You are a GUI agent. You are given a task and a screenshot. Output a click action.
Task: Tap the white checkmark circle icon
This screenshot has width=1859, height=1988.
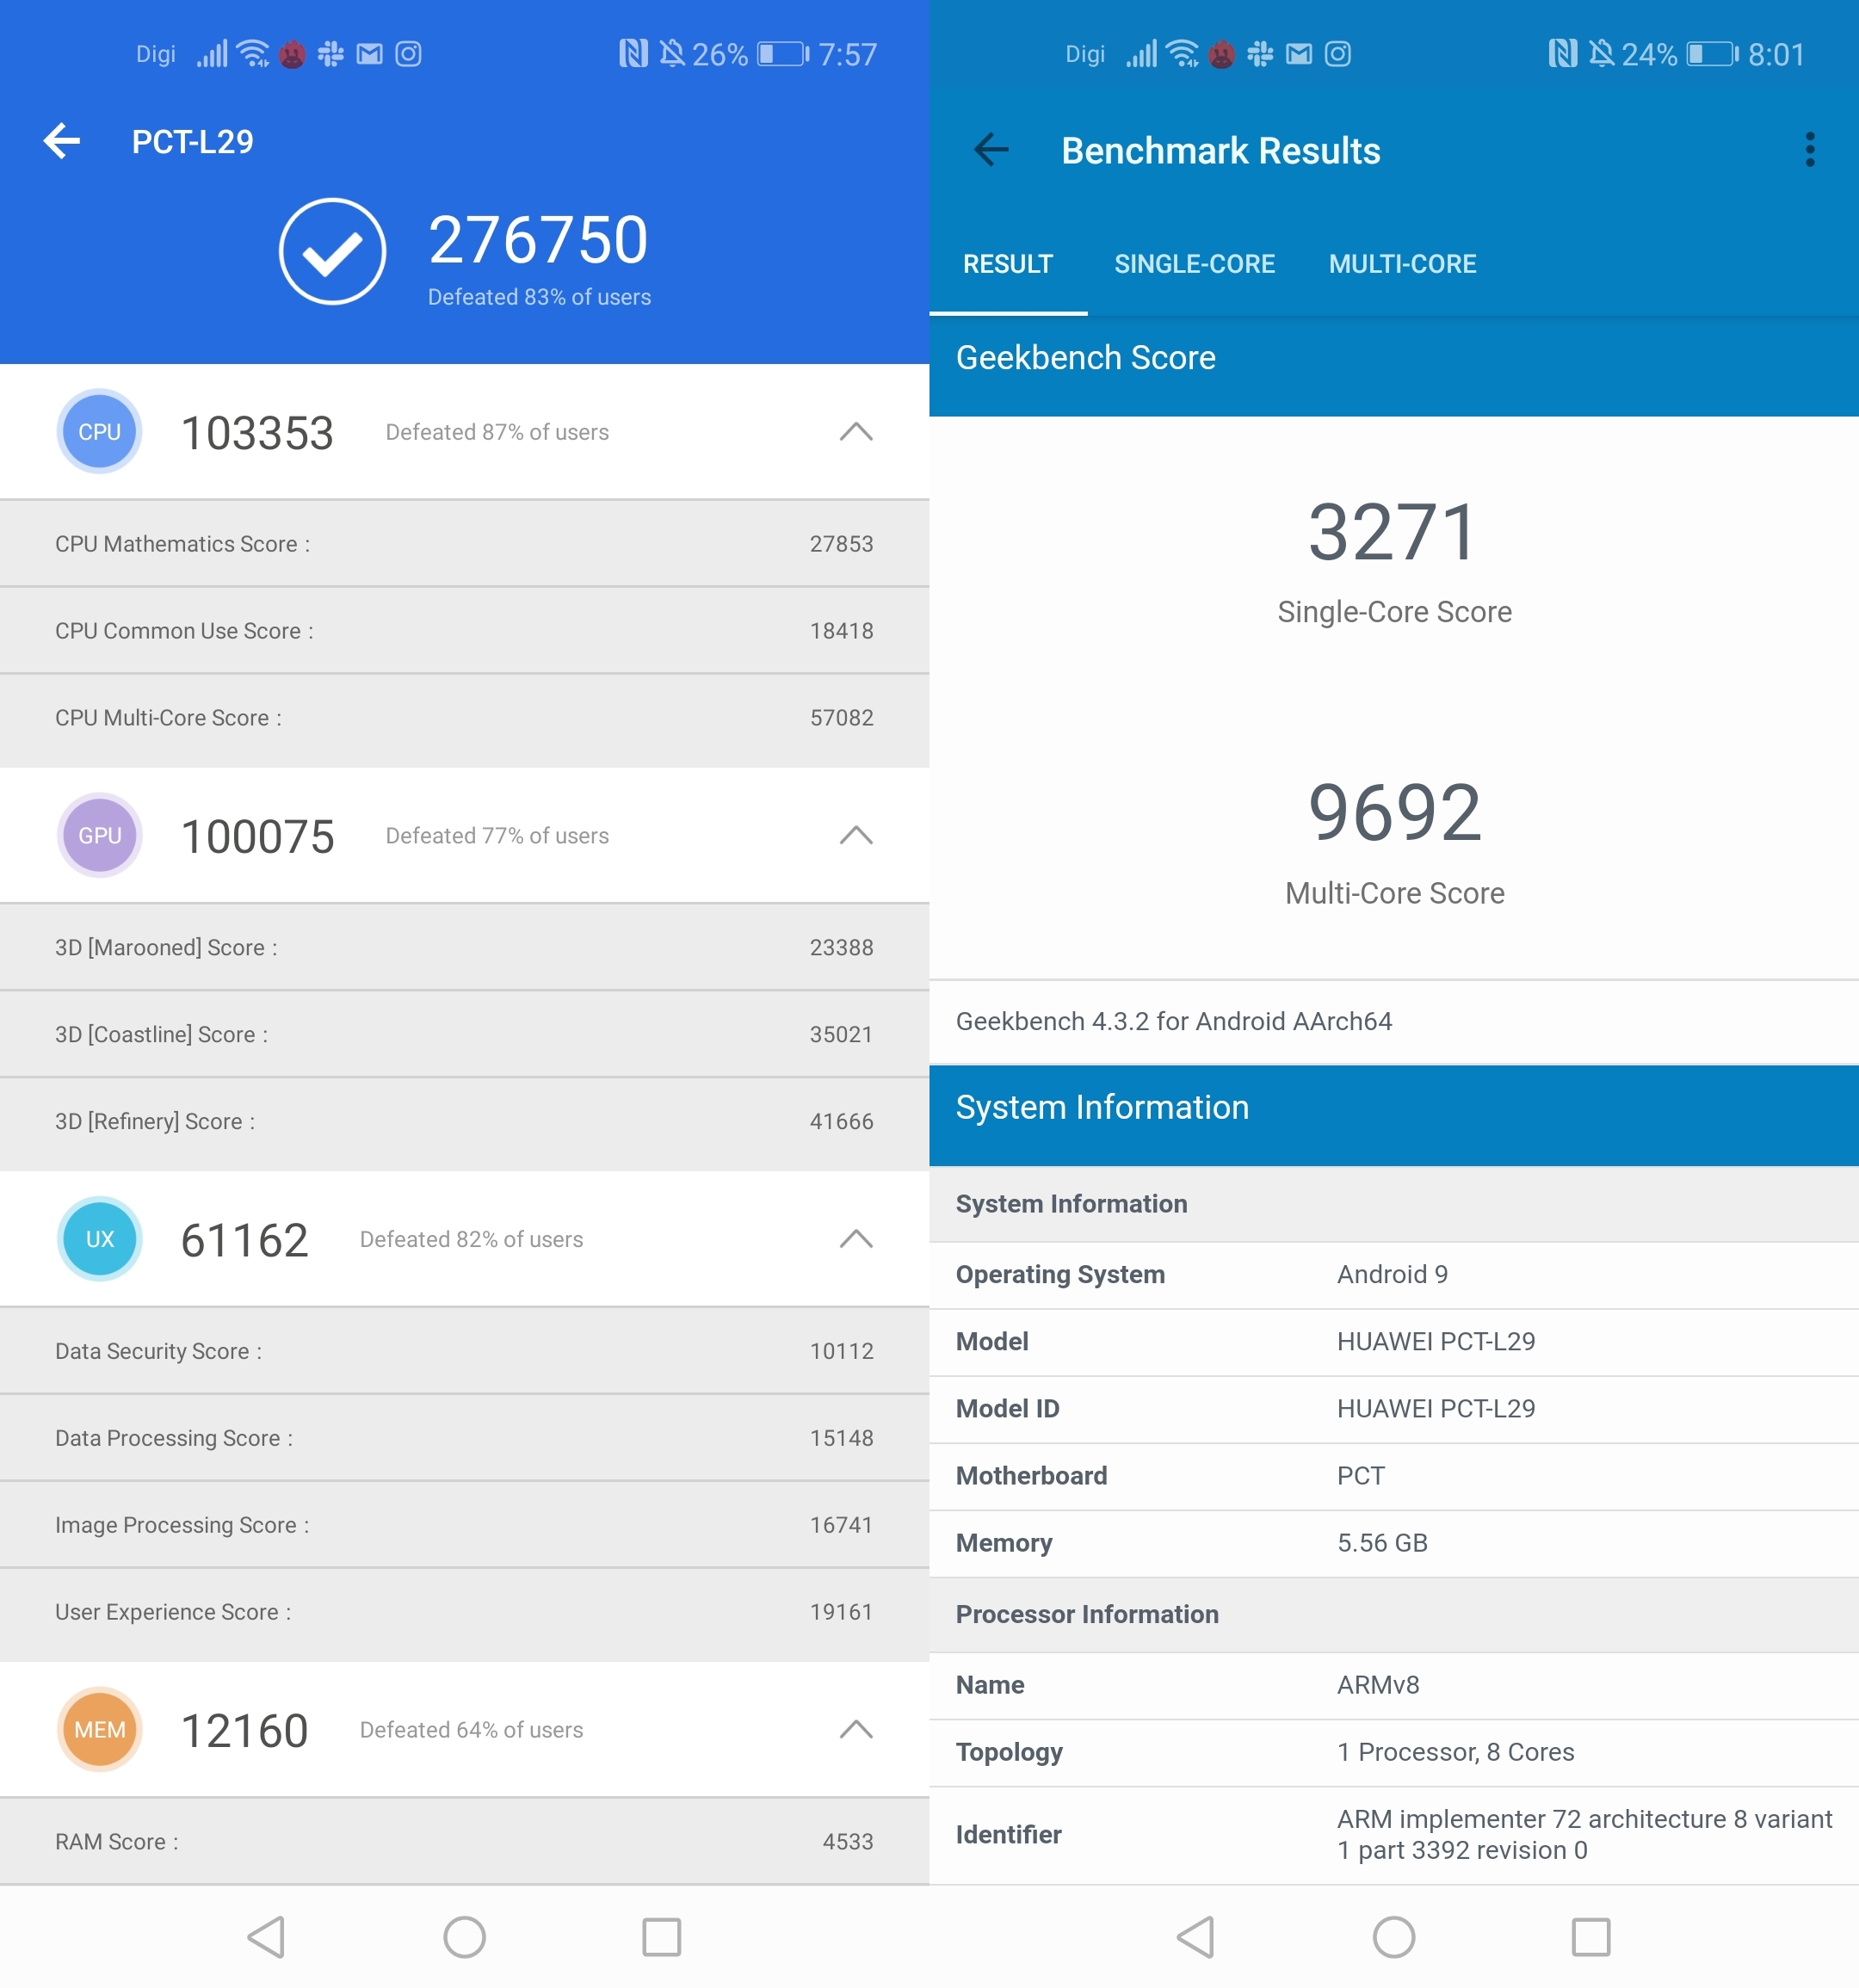(x=332, y=252)
